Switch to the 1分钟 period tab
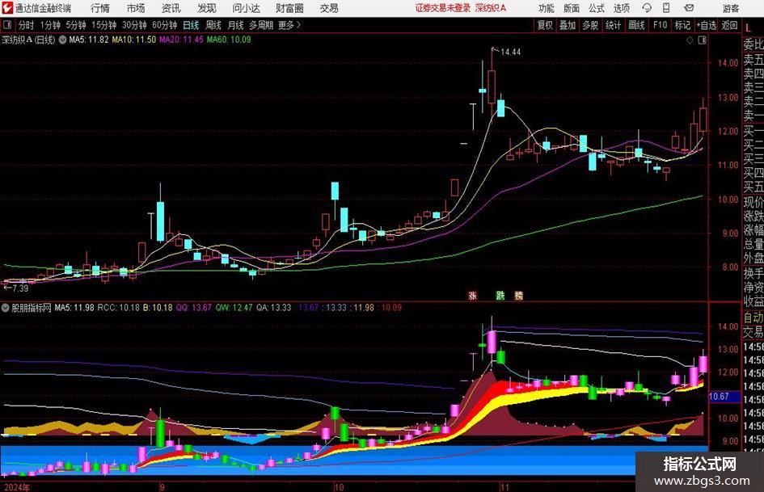This screenshot has width=764, height=492. (x=50, y=25)
